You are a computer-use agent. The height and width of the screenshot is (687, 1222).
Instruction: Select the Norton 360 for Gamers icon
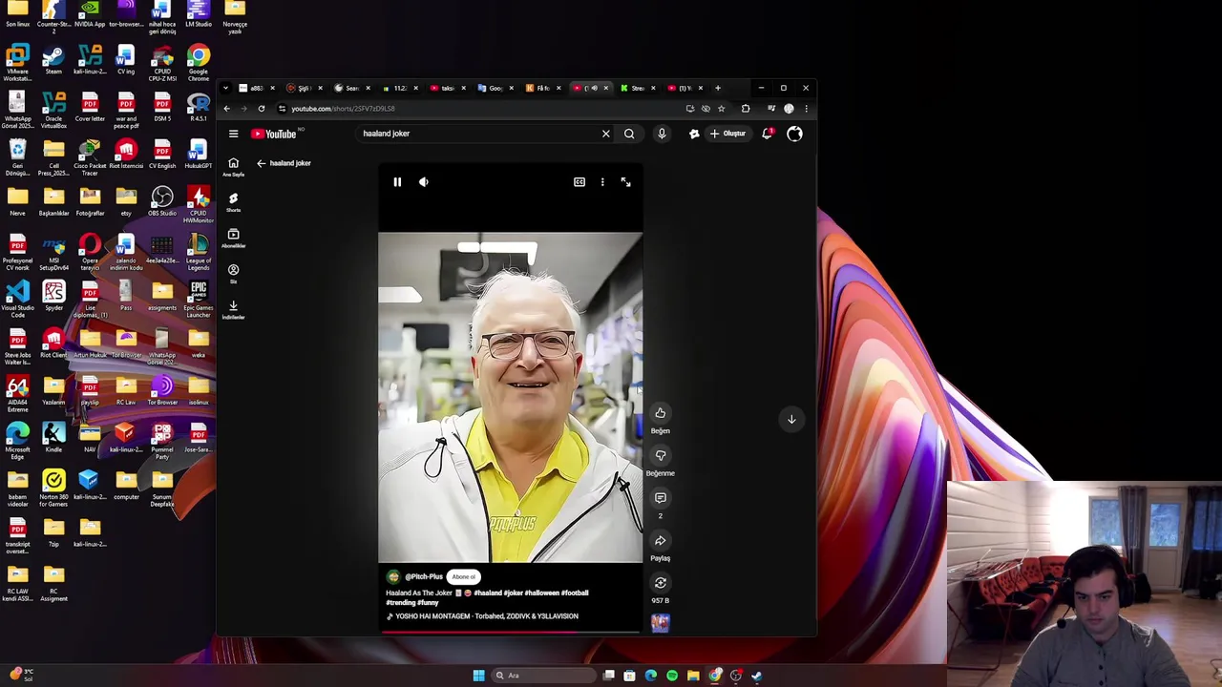pyautogui.click(x=53, y=486)
